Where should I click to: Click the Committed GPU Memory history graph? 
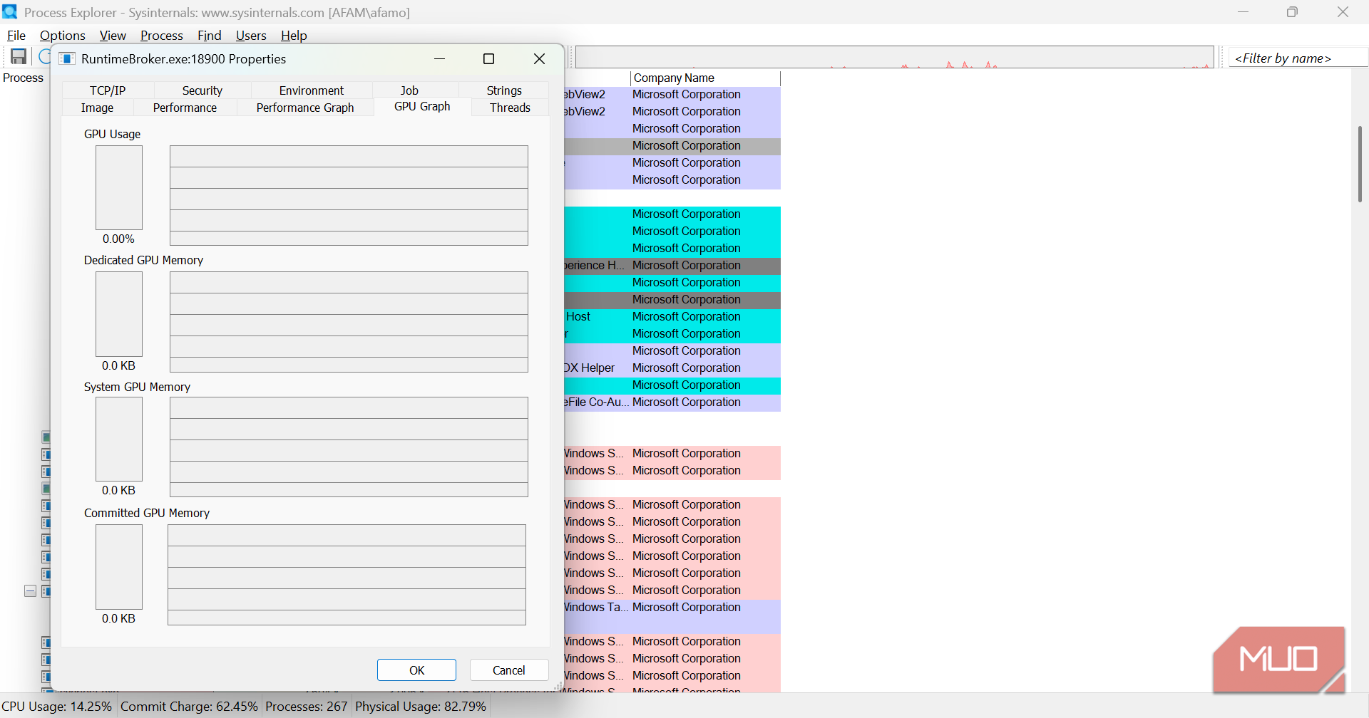point(347,575)
